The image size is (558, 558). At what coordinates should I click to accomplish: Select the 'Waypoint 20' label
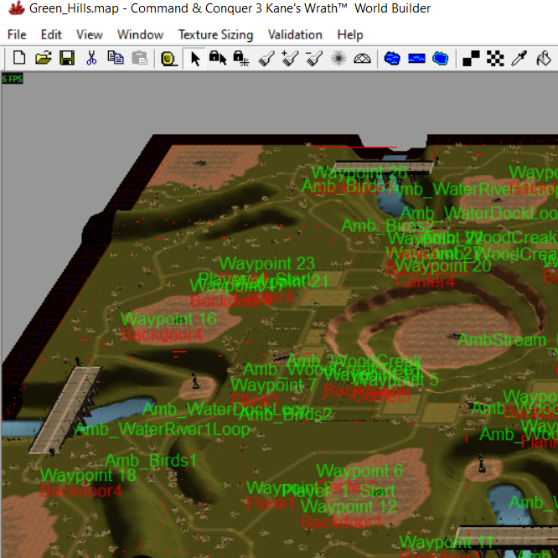click(443, 266)
